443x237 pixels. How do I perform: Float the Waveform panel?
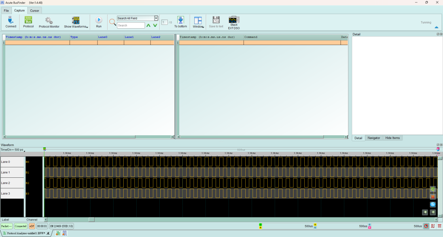tap(438, 145)
